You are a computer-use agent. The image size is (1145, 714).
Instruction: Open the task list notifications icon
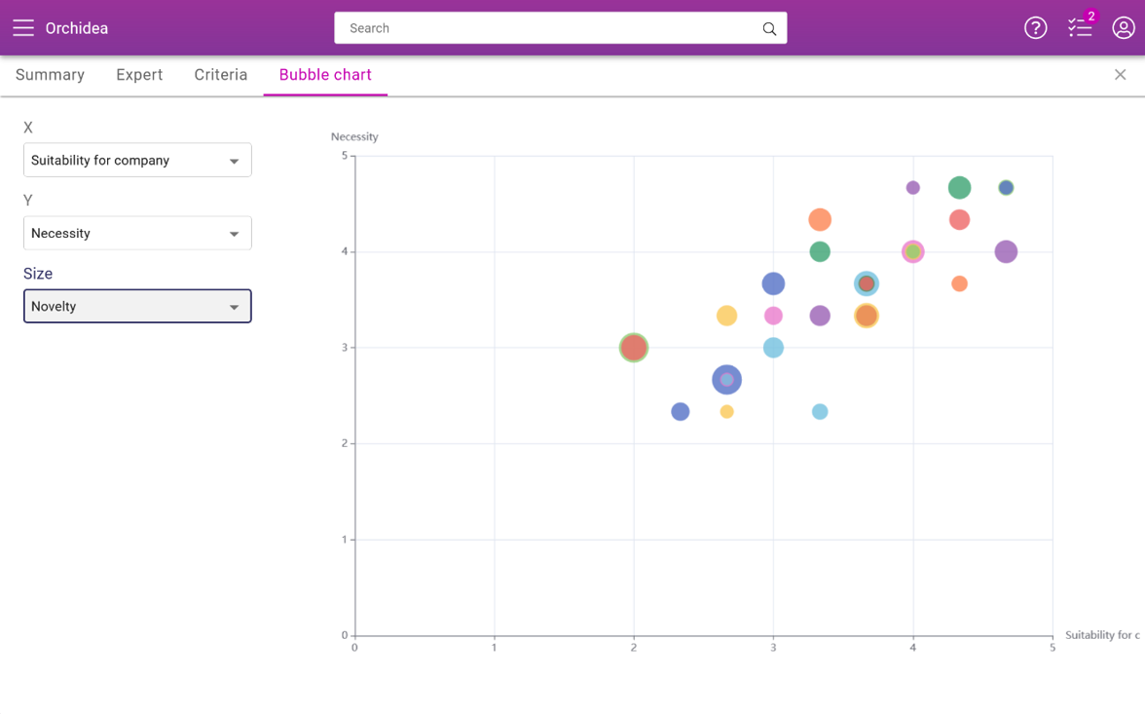point(1079,28)
